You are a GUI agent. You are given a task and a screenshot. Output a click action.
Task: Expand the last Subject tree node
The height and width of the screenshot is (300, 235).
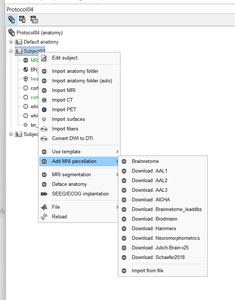click(11, 134)
